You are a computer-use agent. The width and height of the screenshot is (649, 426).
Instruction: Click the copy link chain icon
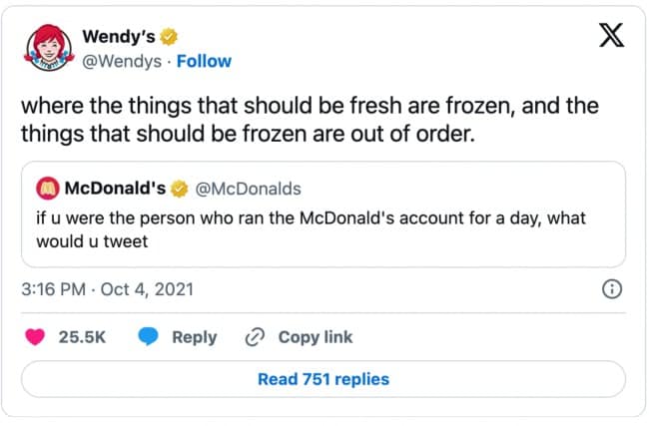pyautogui.click(x=256, y=337)
